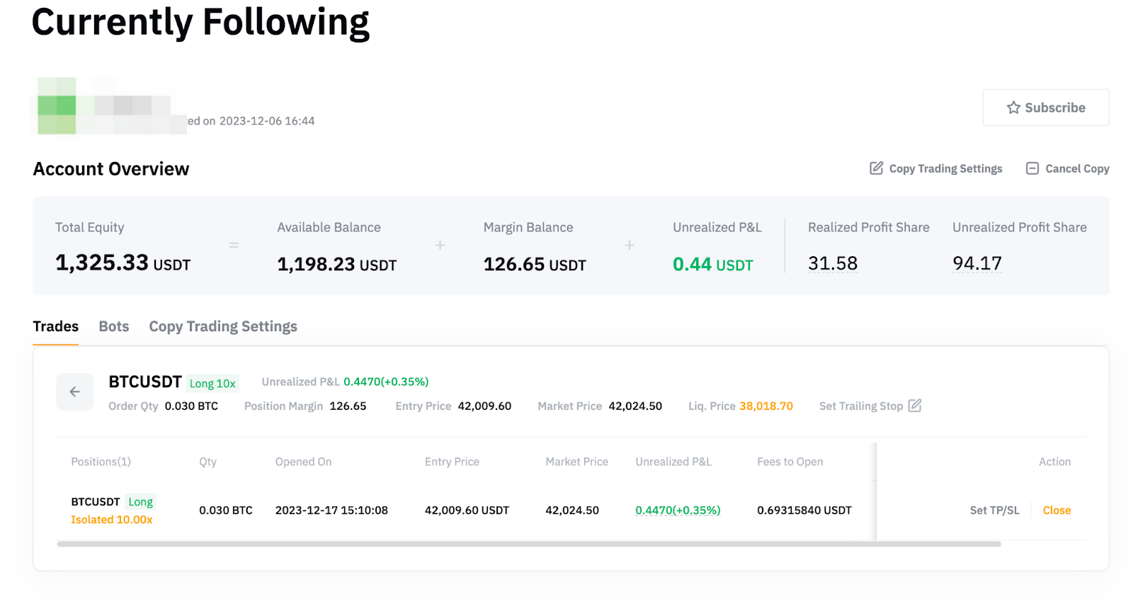Close the BTCUSDT long position

pos(1057,510)
